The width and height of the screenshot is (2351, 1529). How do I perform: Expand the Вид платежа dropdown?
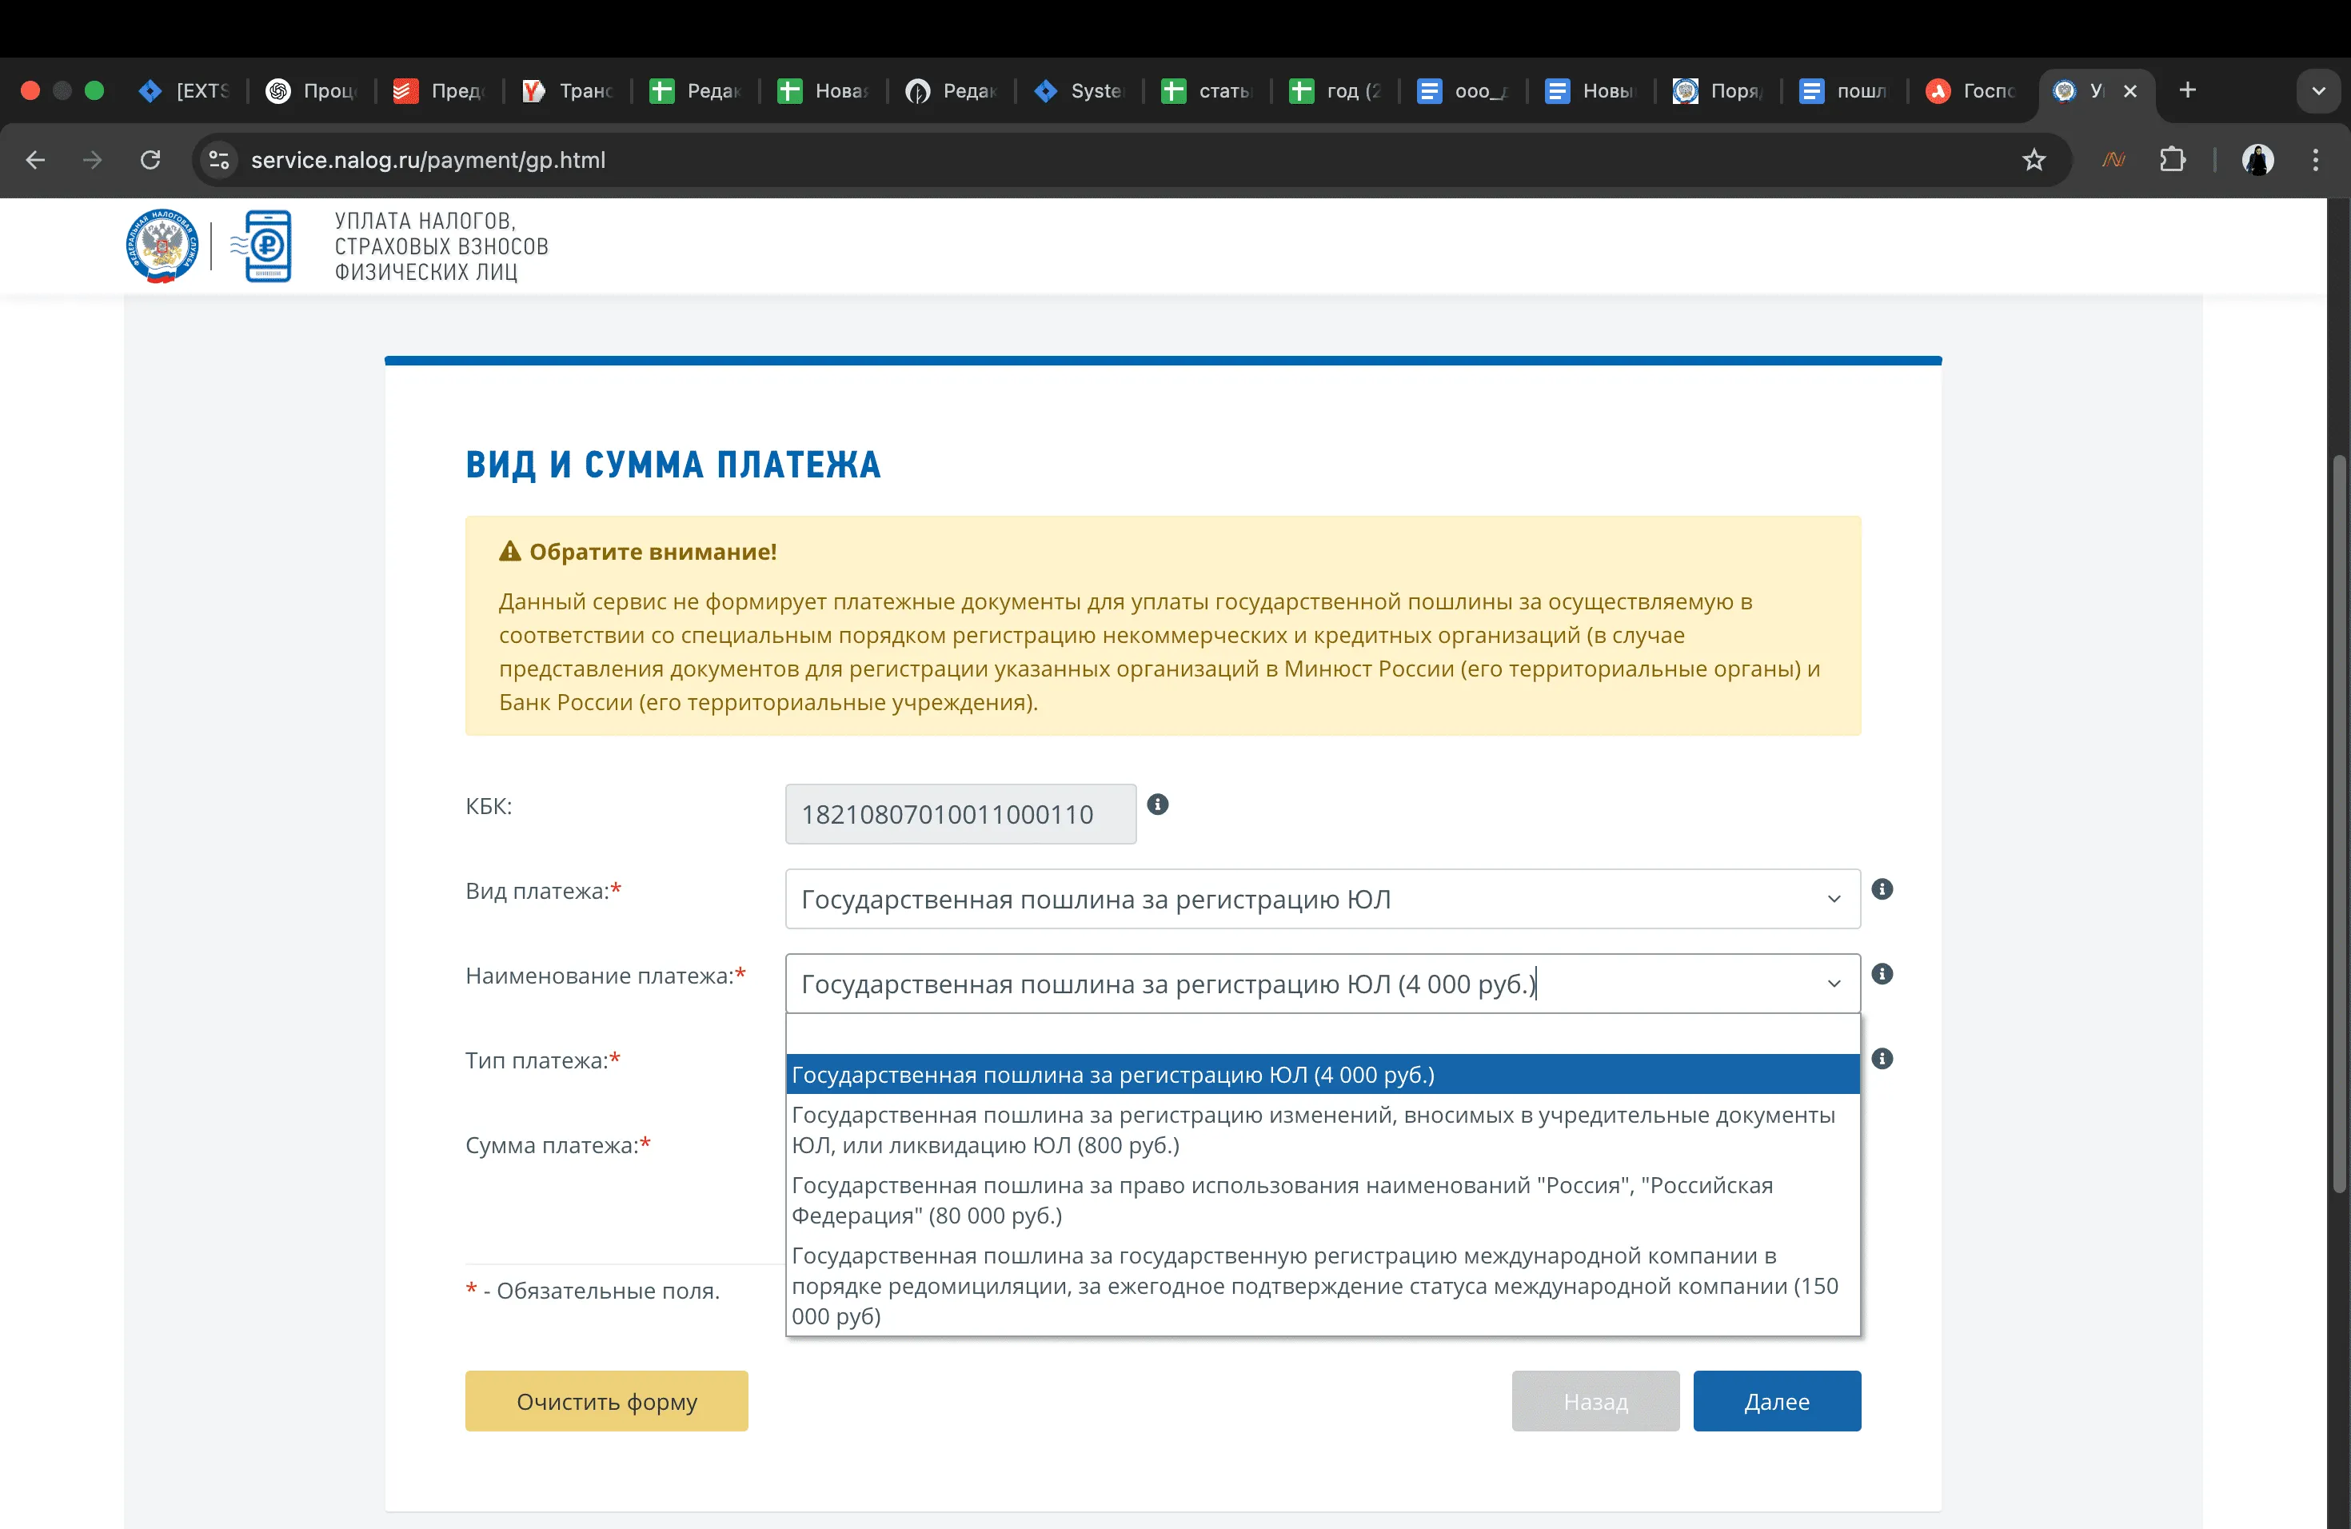[1834, 899]
